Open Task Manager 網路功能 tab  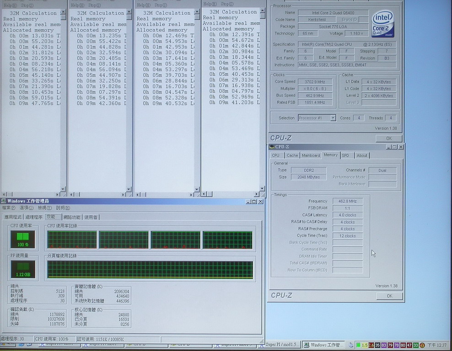coord(72,217)
